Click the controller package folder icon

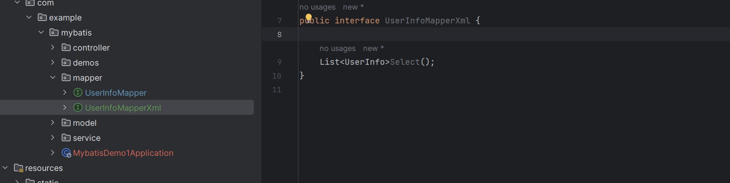pyautogui.click(x=66, y=48)
